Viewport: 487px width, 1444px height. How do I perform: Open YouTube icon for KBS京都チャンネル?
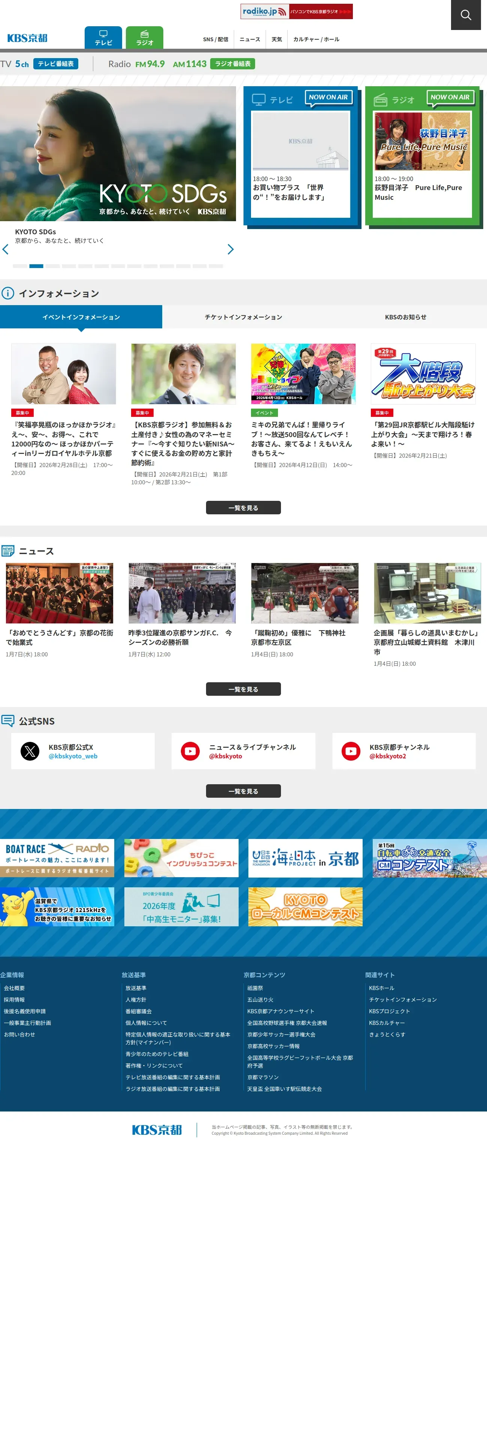(351, 751)
